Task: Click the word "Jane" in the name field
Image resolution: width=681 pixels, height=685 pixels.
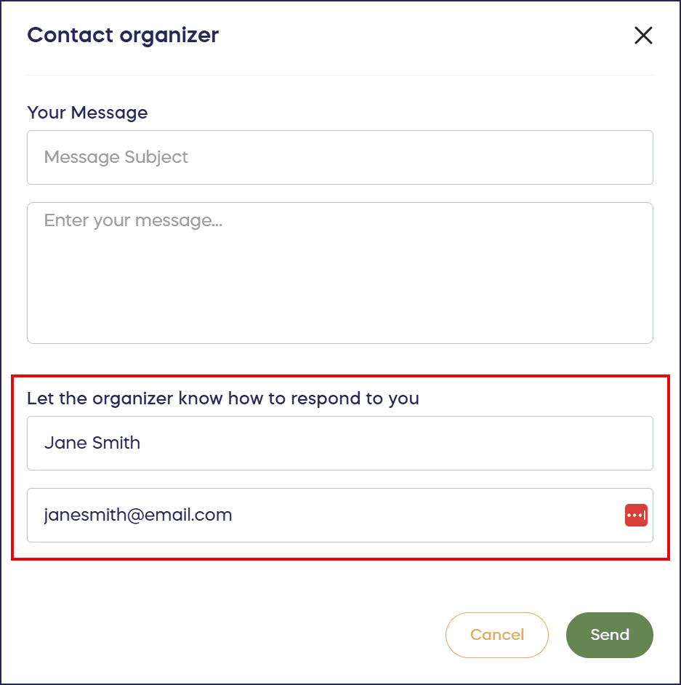Action: (64, 443)
